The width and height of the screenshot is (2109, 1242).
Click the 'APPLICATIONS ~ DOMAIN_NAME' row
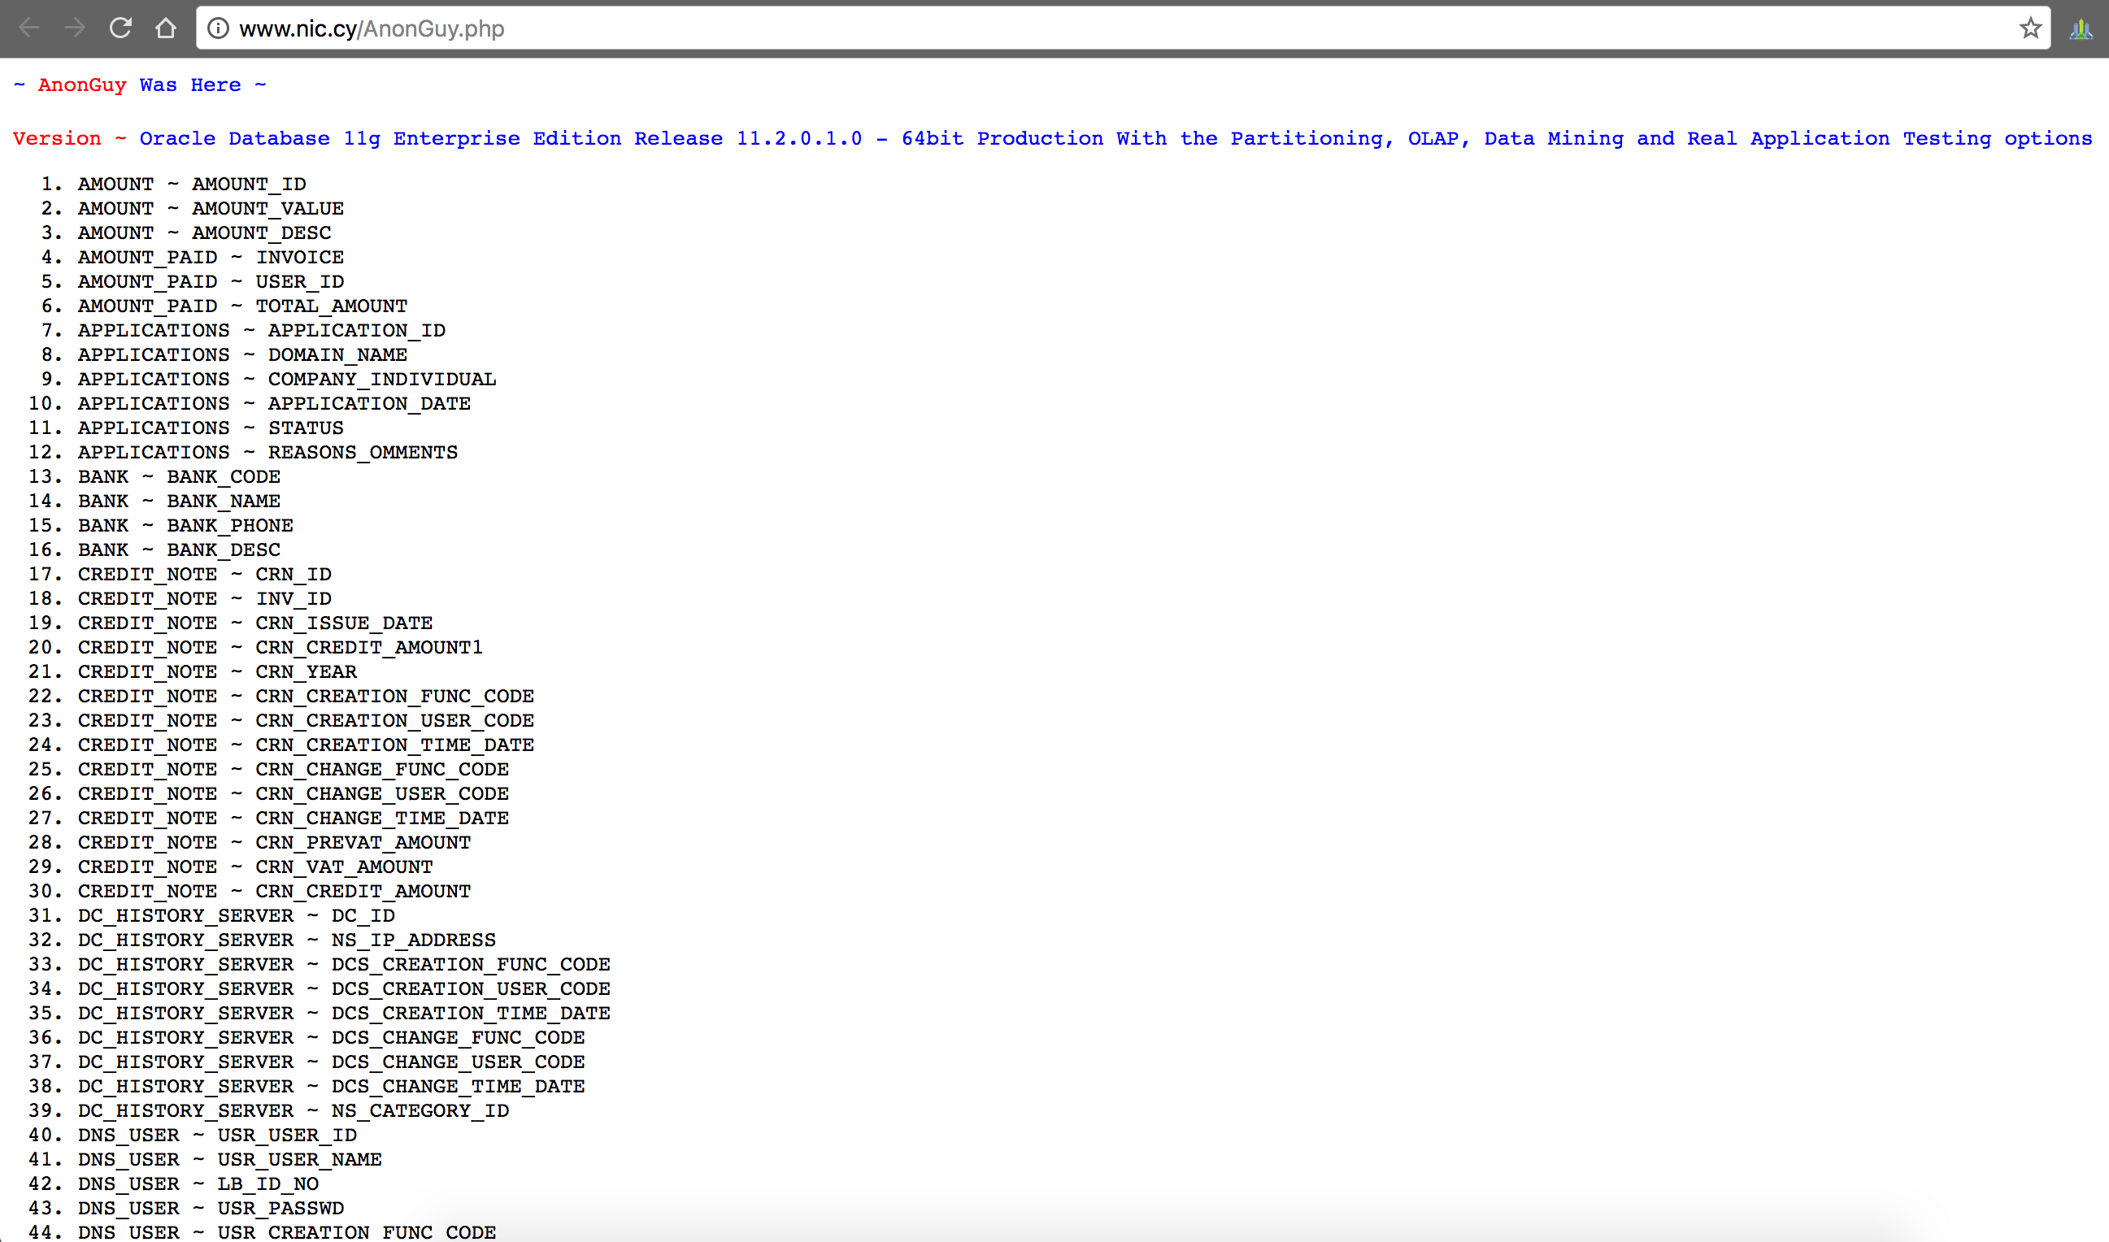[243, 355]
